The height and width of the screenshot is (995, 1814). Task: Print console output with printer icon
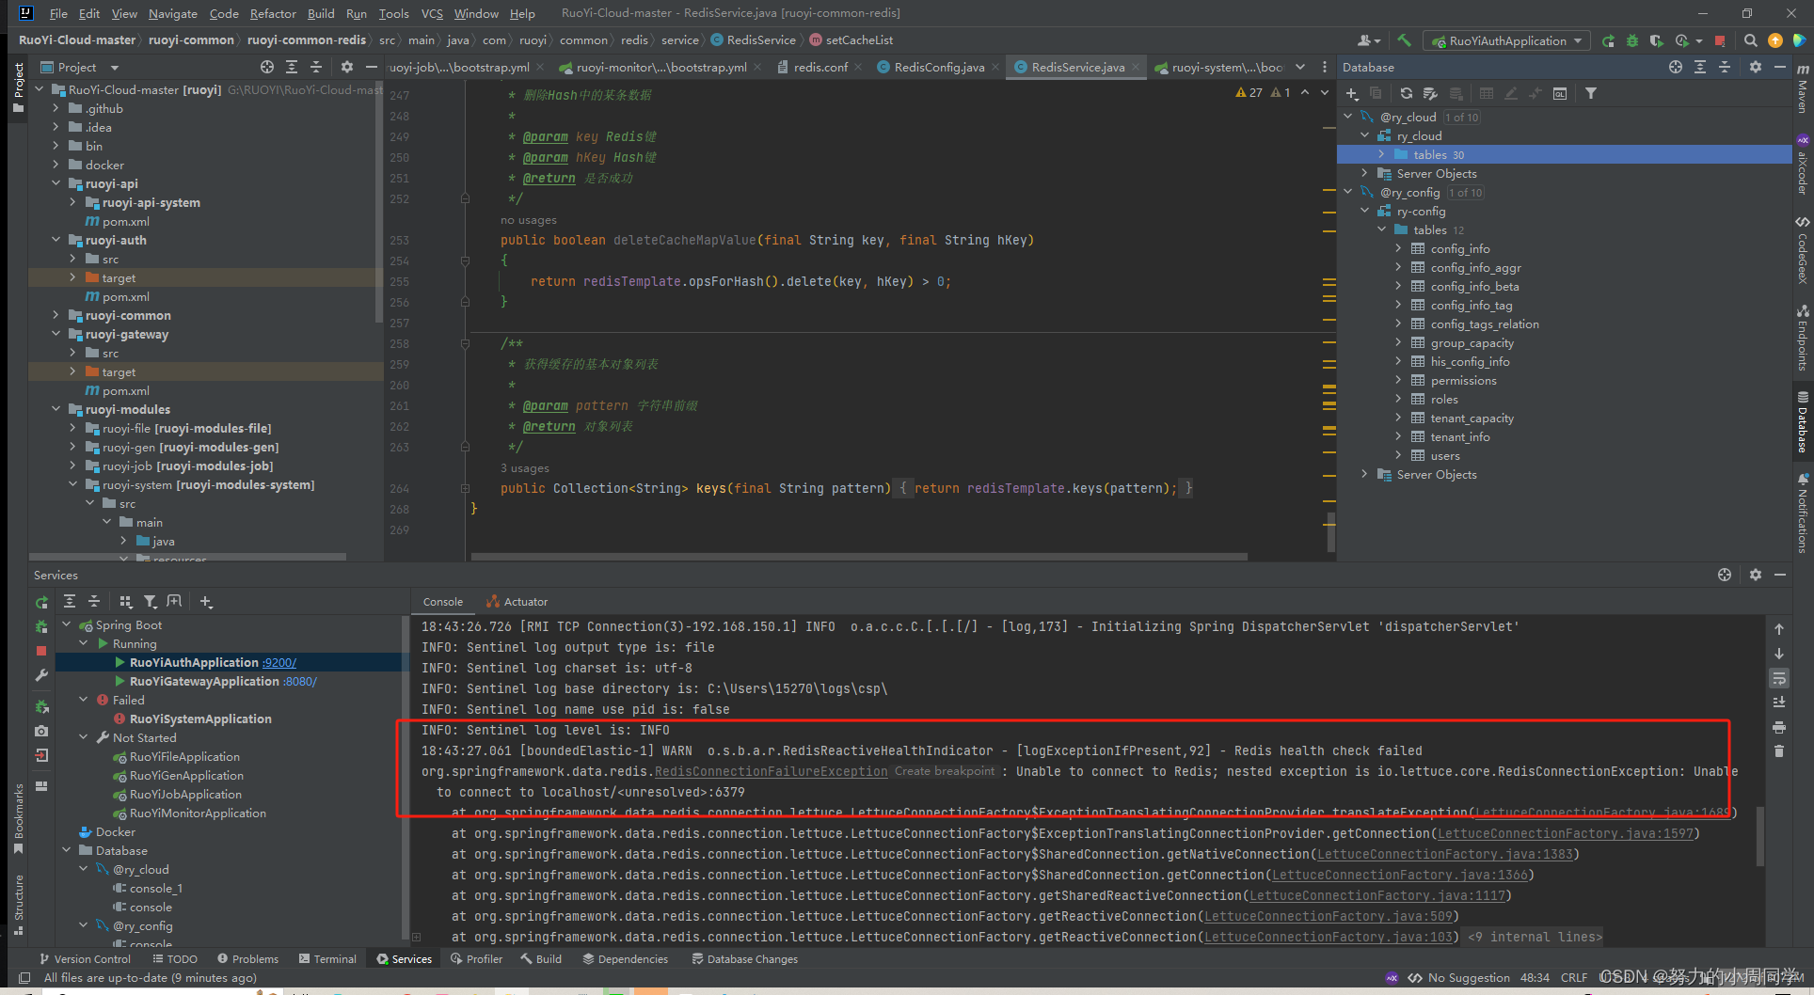tap(1779, 727)
